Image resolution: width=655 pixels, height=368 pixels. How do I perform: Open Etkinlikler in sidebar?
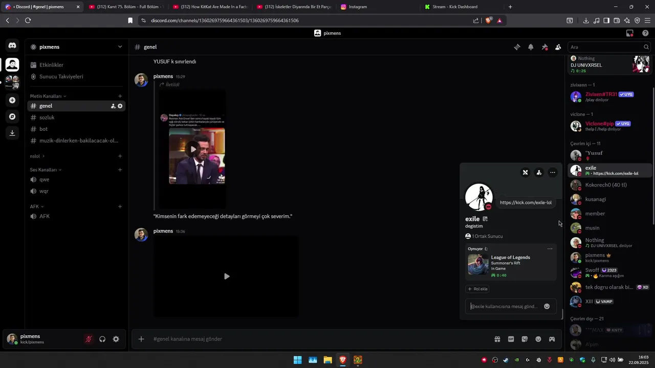point(76,65)
